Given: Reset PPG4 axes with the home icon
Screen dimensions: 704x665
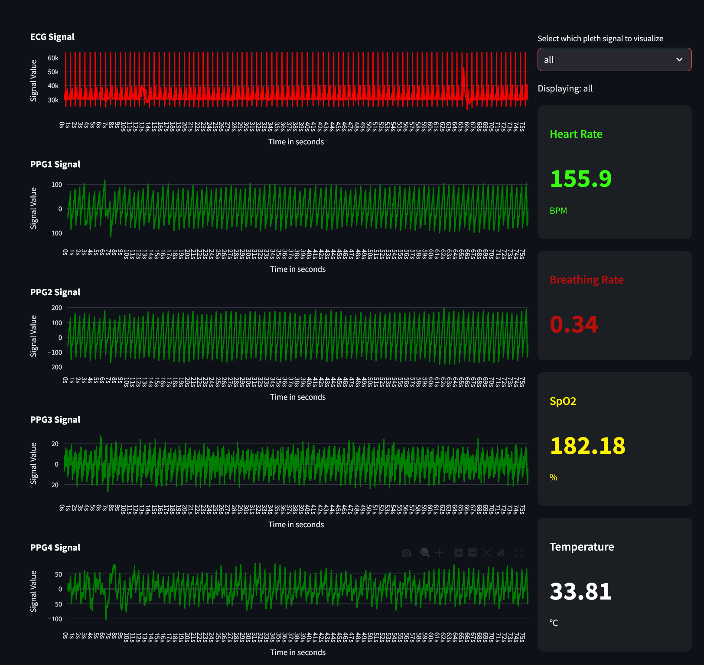Looking at the screenshot, I should (502, 553).
